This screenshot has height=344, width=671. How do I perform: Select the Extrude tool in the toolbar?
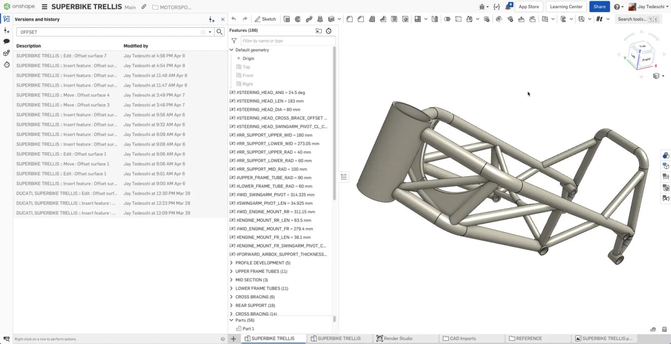287,19
